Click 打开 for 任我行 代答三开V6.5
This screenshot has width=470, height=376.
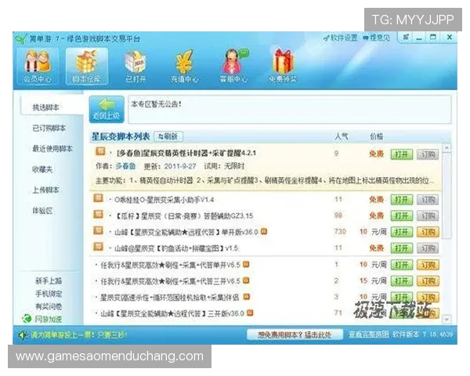click(x=402, y=281)
